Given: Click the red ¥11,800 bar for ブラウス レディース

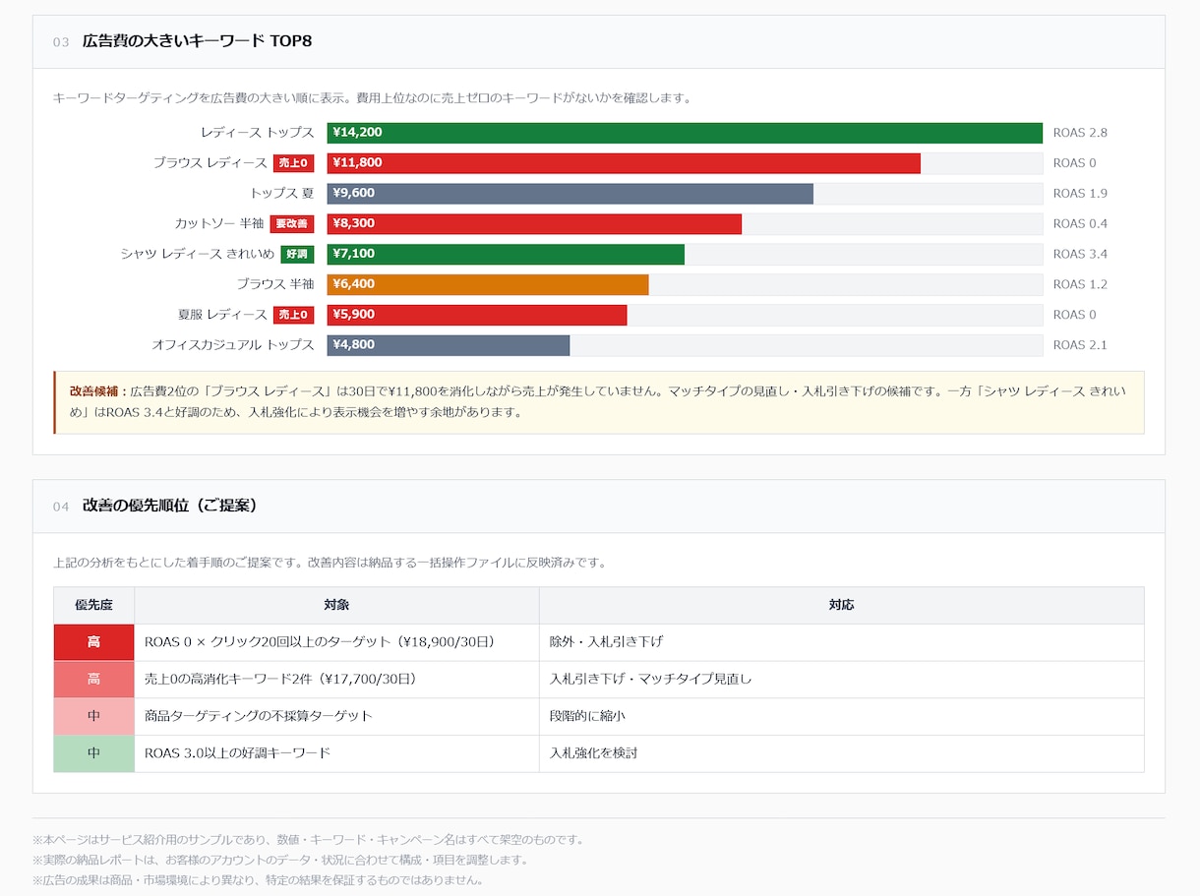Looking at the screenshot, I should (x=624, y=163).
